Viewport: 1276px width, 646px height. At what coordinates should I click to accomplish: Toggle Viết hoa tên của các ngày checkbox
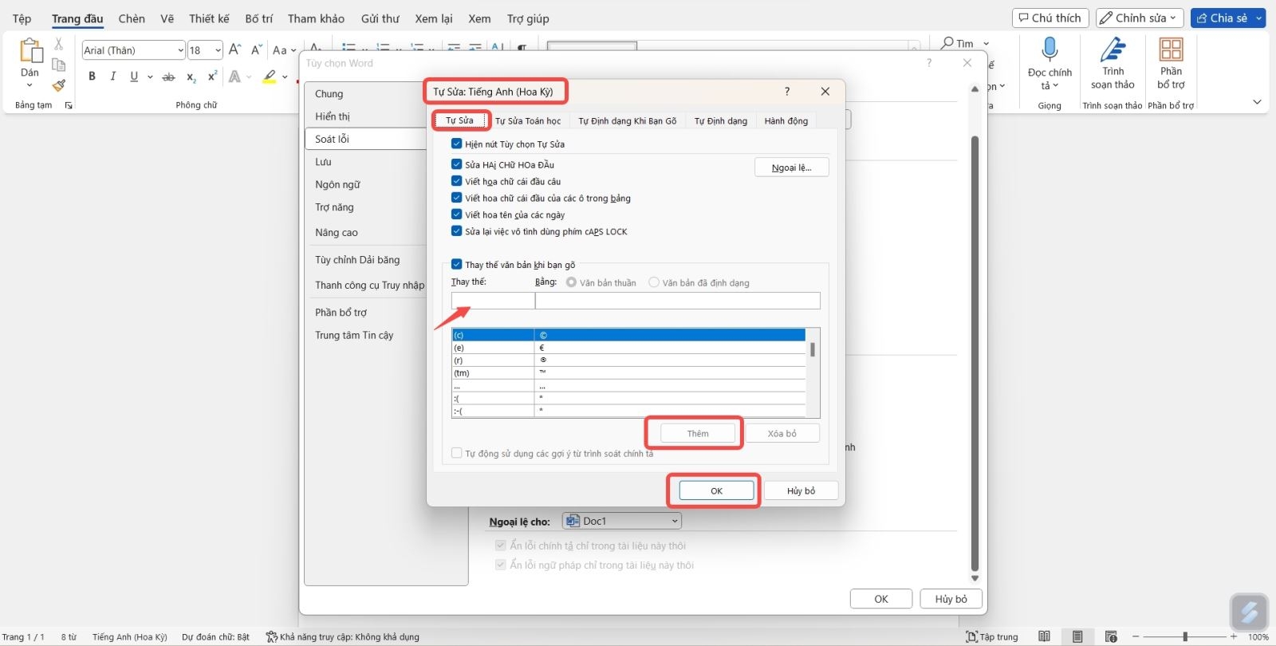click(456, 214)
